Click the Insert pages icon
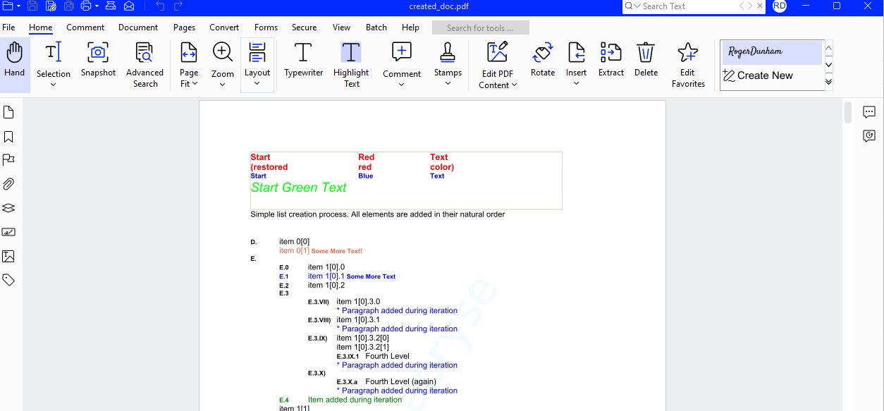The image size is (884, 411). click(x=577, y=53)
